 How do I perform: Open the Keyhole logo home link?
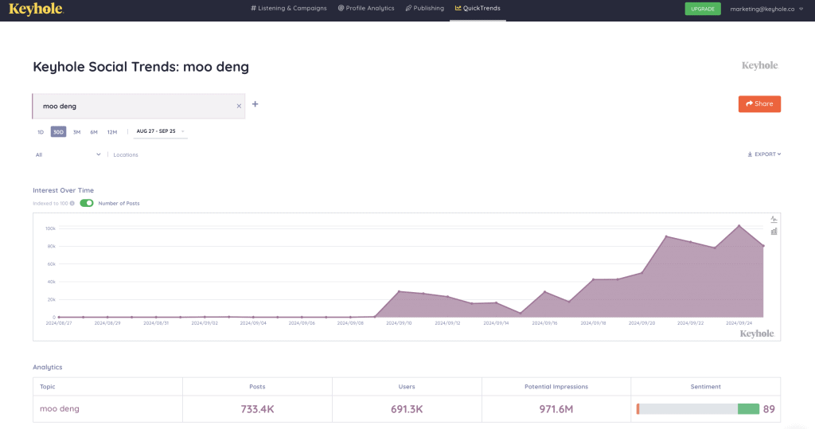tap(36, 9)
